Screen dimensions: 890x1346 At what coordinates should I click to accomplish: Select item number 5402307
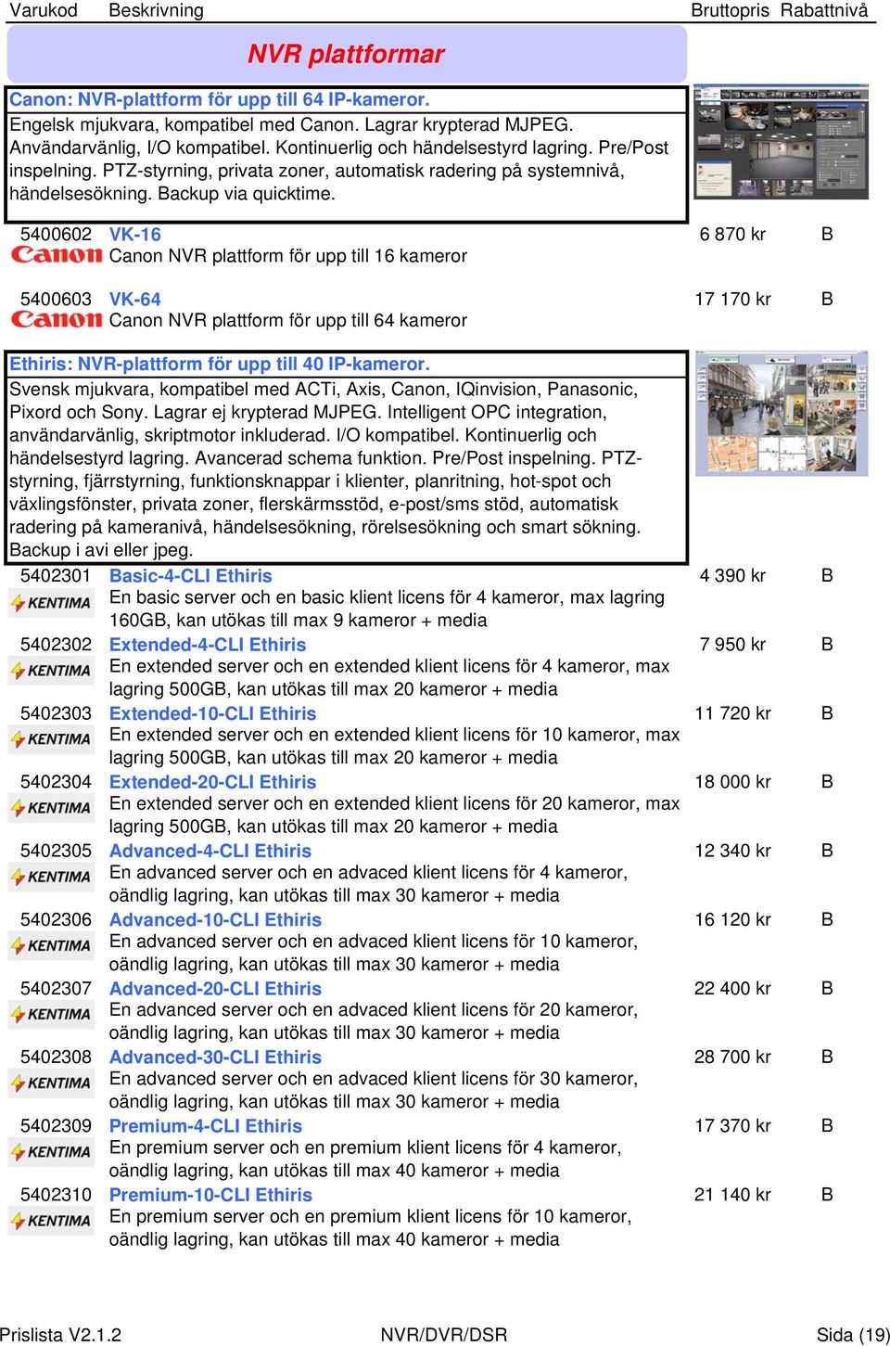56,989
